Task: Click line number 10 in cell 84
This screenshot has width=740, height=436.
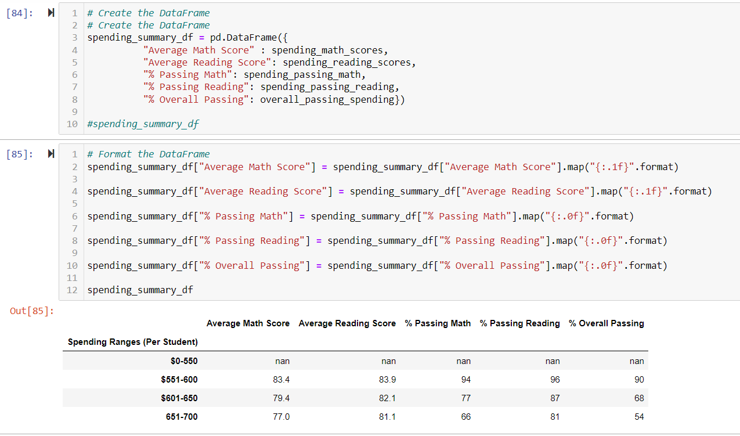Action: 73,124
